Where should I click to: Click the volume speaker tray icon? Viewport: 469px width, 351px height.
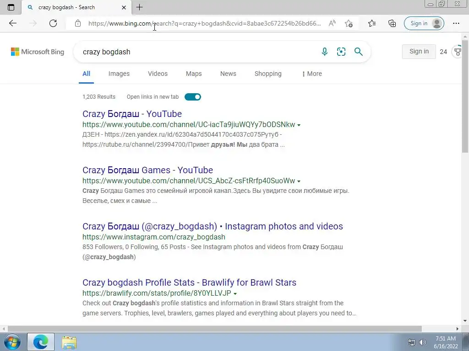point(423,342)
